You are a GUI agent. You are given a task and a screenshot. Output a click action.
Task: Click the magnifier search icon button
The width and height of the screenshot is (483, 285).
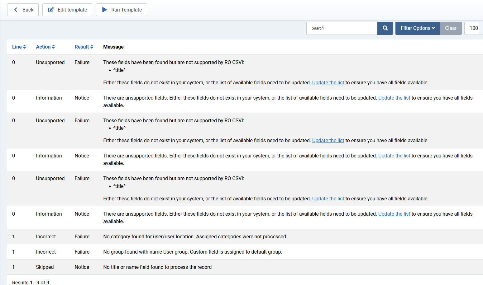[385, 28]
